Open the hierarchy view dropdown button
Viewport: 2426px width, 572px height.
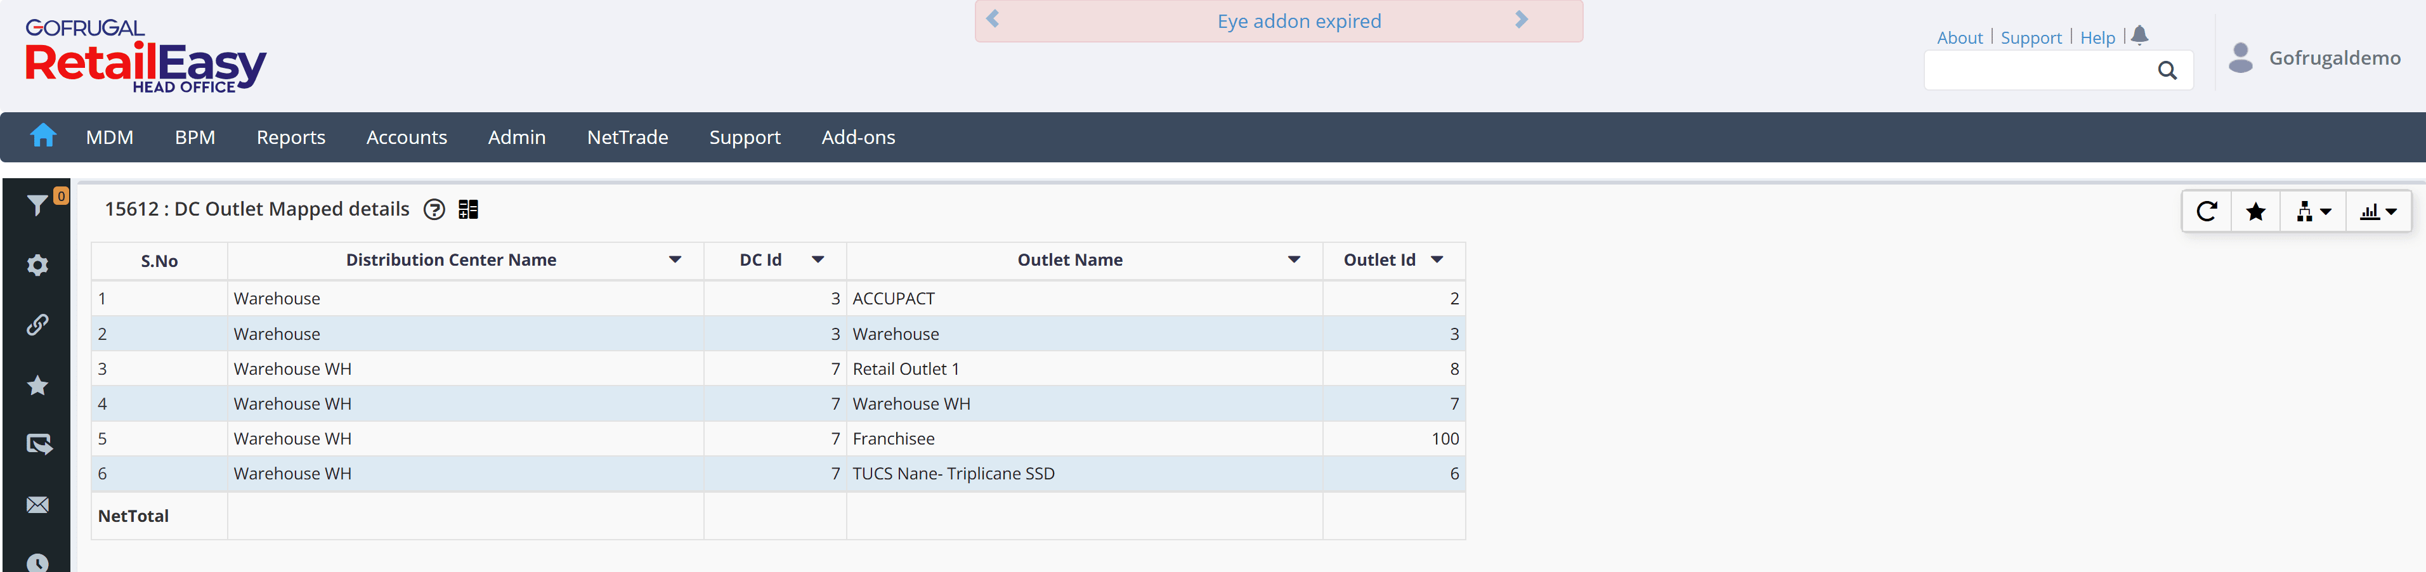2313,212
